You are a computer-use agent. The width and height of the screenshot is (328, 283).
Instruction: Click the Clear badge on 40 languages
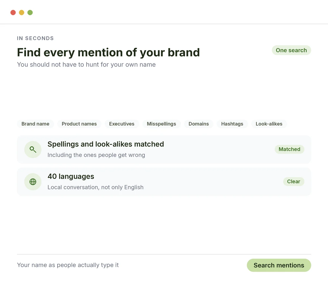(x=294, y=181)
